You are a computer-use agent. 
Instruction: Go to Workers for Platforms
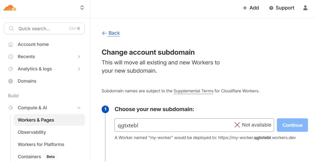(x=41, y=144)
